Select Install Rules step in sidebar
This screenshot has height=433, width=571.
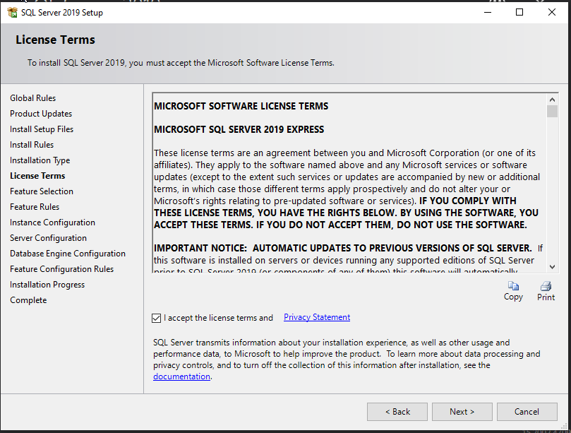(32, 145)
